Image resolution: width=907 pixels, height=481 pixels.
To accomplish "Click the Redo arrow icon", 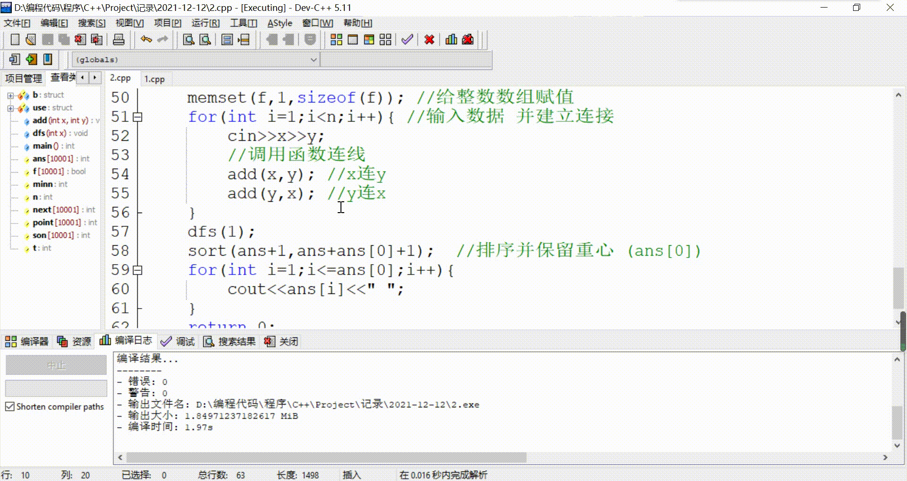I will 162,40.
